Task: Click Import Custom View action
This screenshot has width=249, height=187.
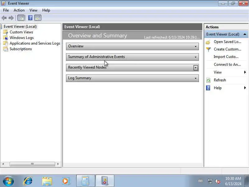Action: pos(226,57)
